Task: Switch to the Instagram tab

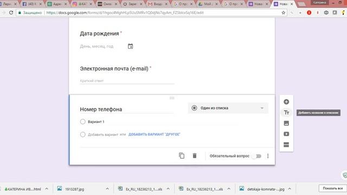Action: click(82, 4)
